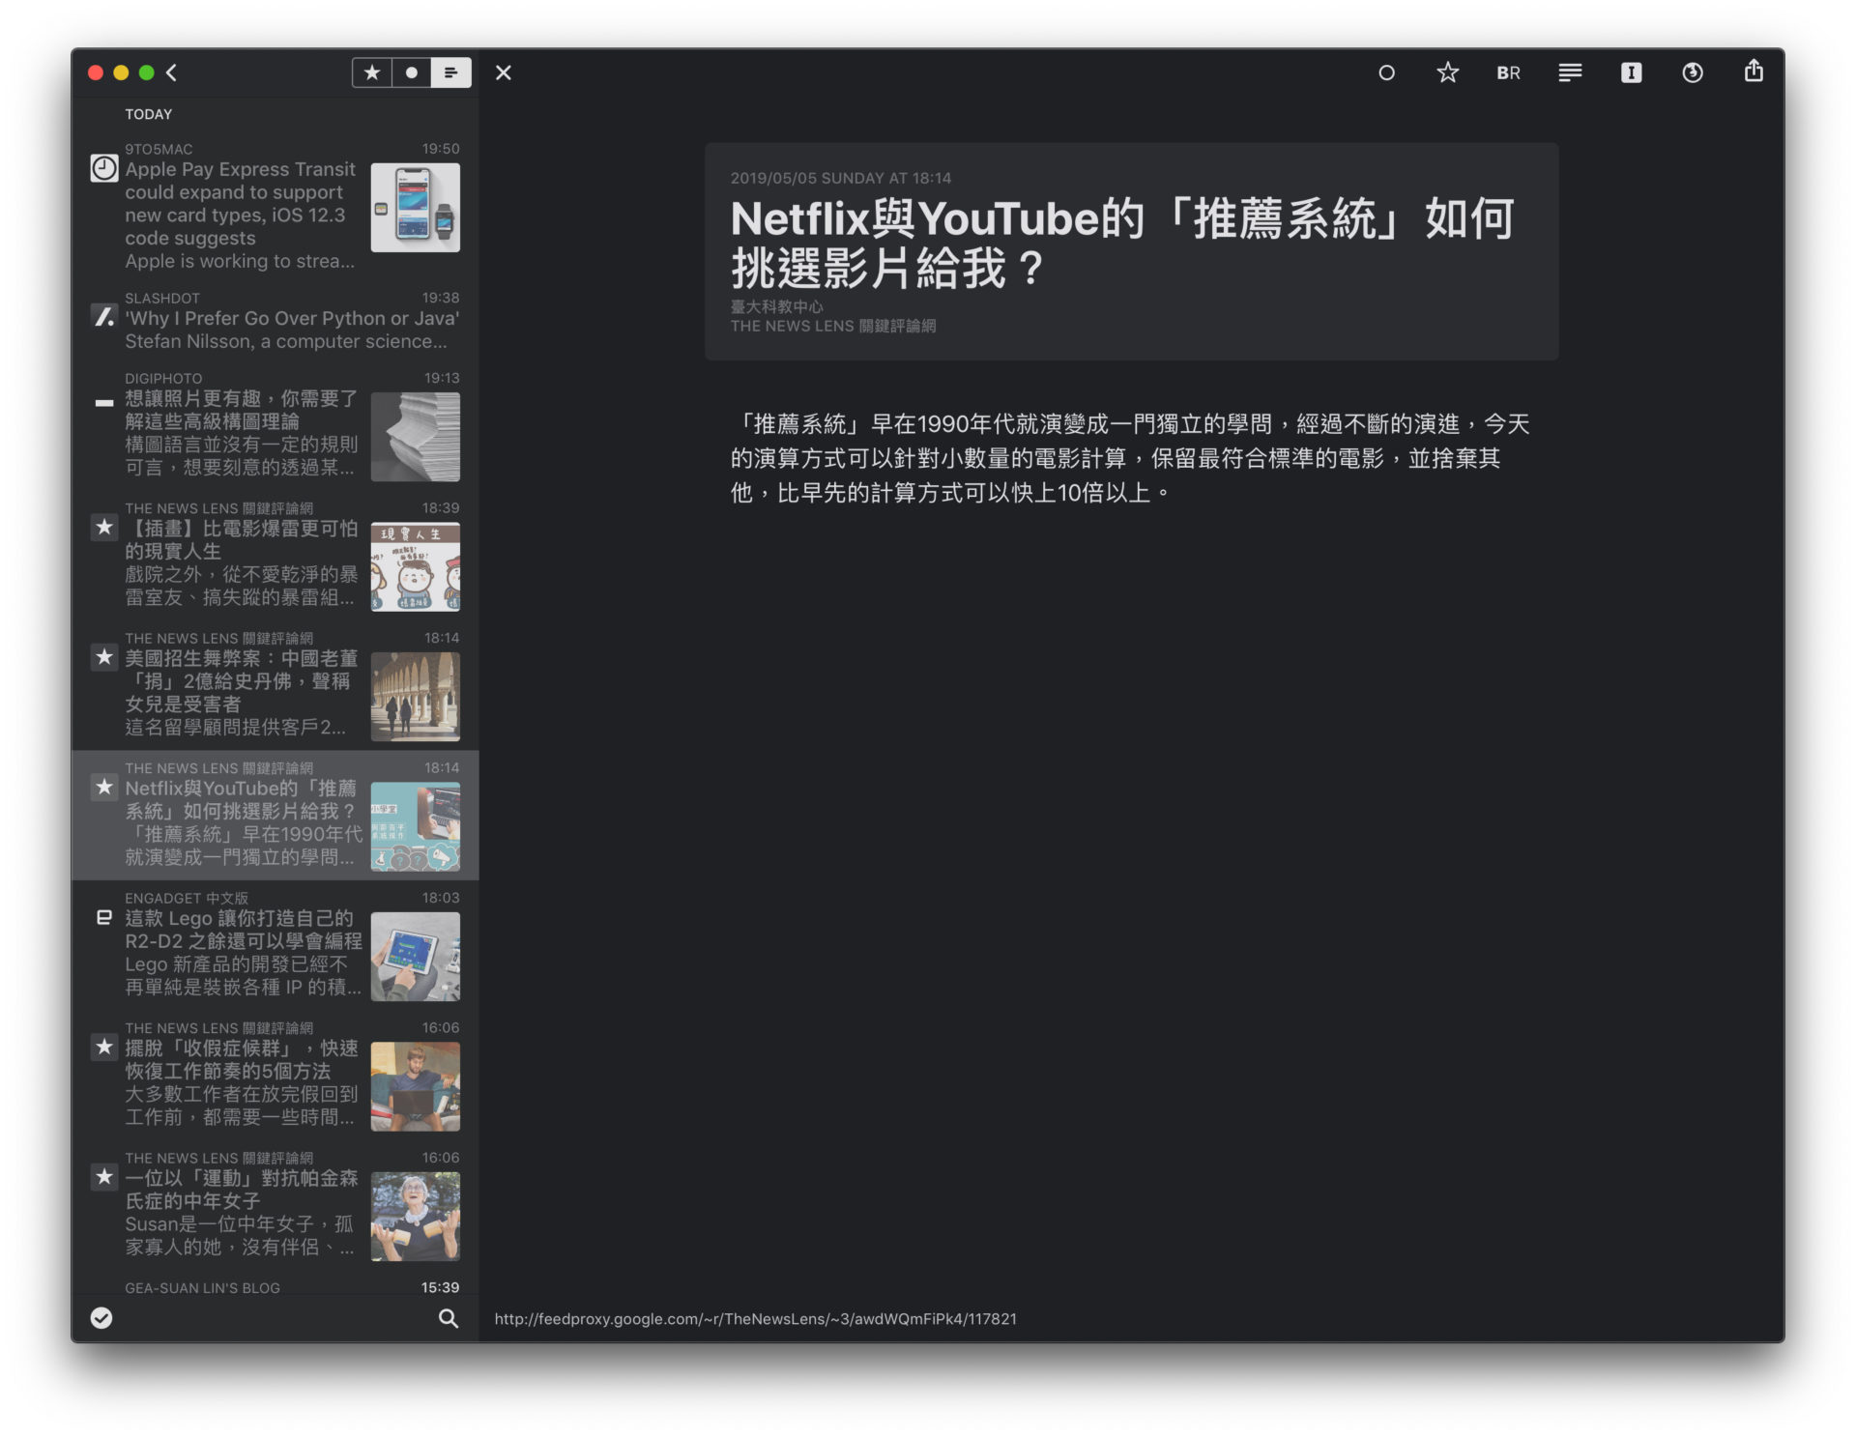Image resolution: width=1856 pixels, height=1437 pixels.
Task: Filter list to unread articles
Action: [412, 72]
